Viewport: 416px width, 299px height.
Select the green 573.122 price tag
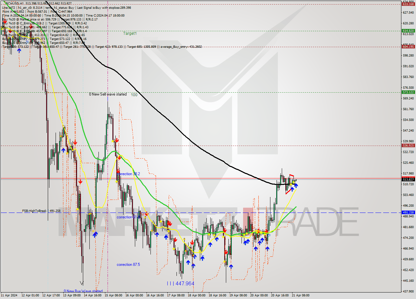(x=408, y=92)
